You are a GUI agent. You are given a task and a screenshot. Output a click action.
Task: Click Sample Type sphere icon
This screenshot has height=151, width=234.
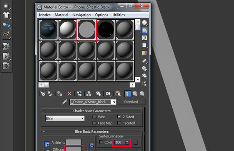pyautogui.click(x=144, y=23)
